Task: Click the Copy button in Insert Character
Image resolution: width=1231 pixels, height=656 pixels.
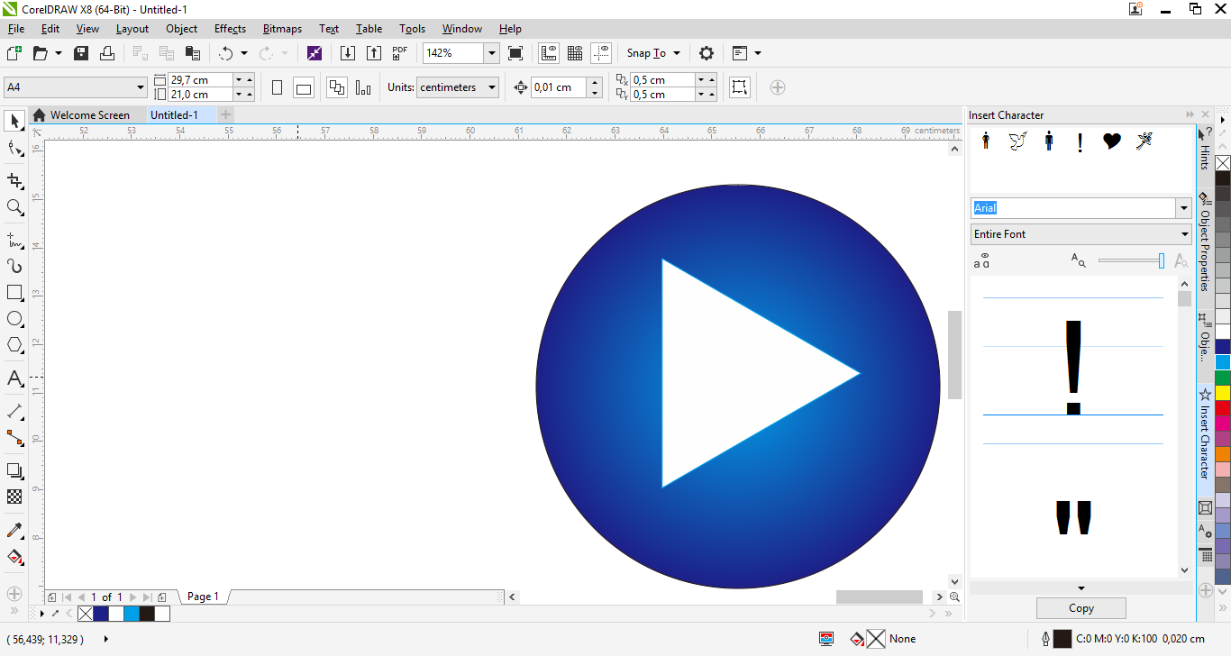Action: coord(1081,608)
